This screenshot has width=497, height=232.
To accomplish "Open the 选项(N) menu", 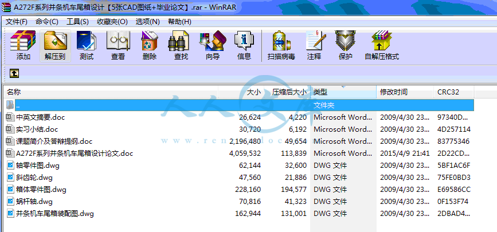I will coord(148,22).
